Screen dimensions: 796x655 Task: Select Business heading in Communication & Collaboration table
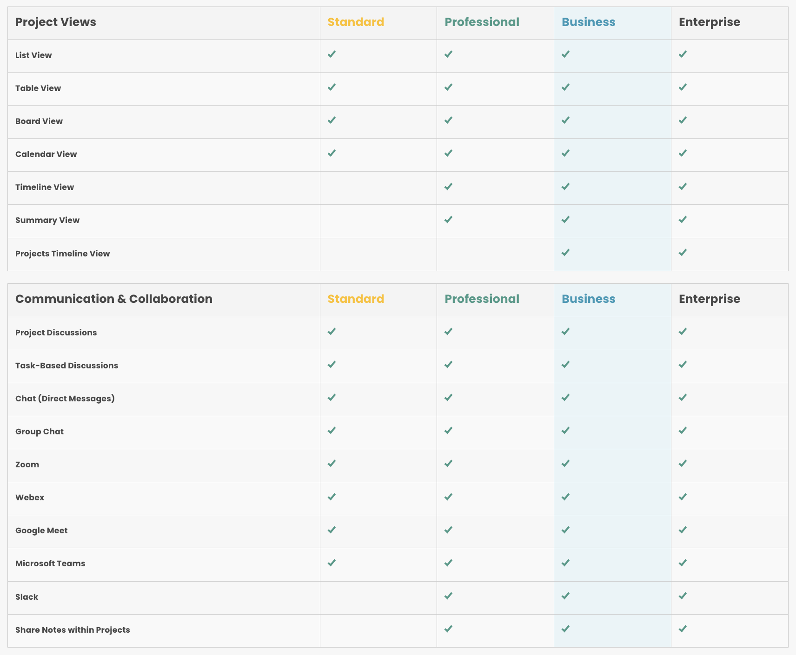pyautogui.click(x=588, y=299)
